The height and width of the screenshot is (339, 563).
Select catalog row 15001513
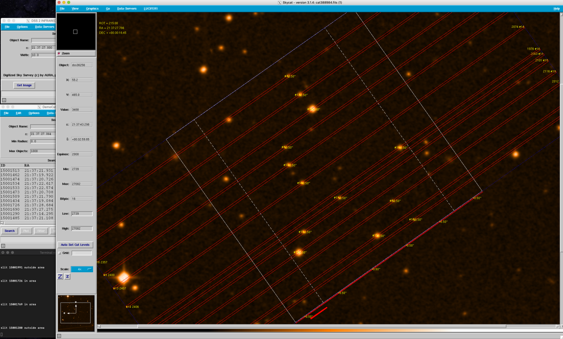tap(28, 170)
